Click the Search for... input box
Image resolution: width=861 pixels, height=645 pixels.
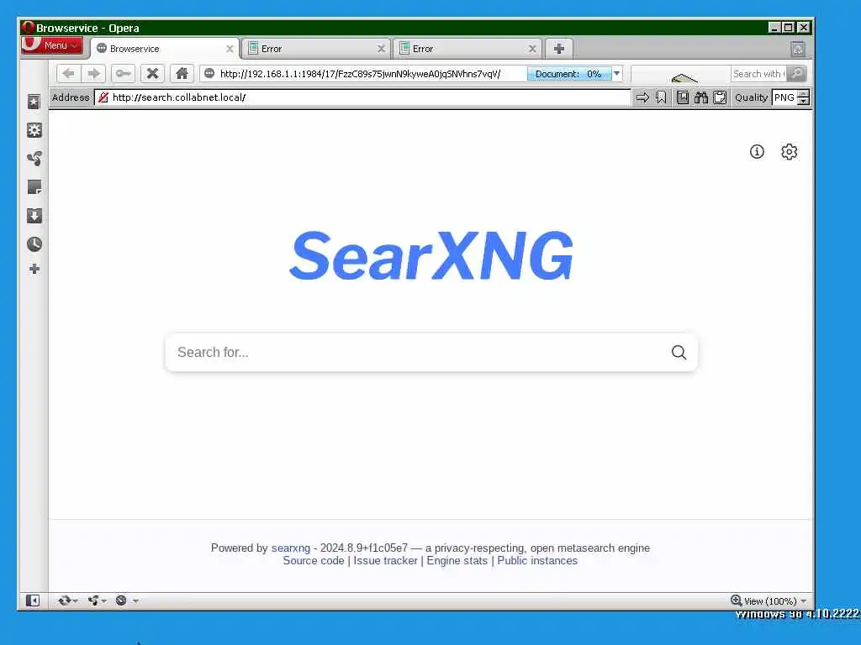coord(417,352)
